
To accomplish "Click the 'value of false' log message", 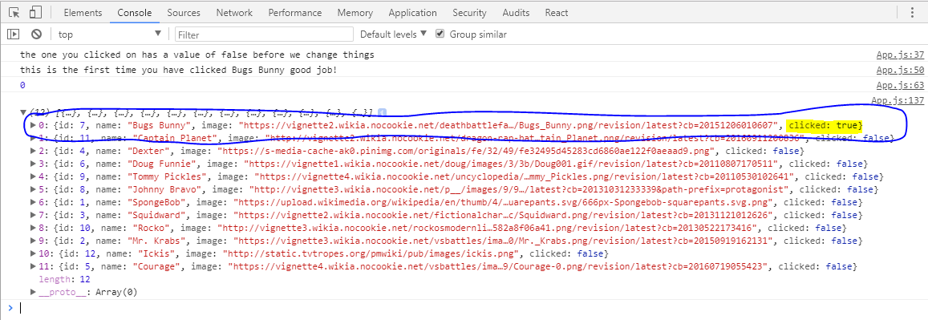I will point(197,55).
